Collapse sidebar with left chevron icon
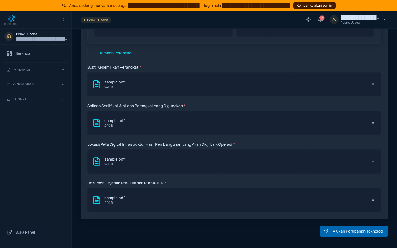Screen dimensions: 397x248 63,20
